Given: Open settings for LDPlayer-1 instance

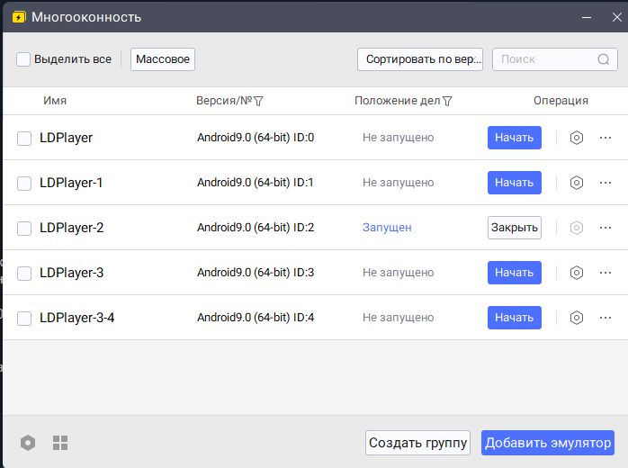Looking at the screenshot, I should tap(577, 183).
